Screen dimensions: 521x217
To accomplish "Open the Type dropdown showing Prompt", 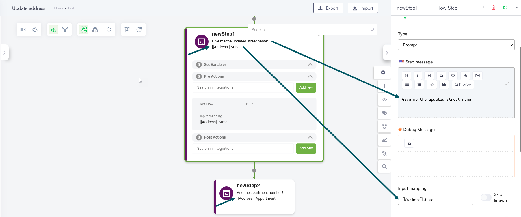I will pos(456,45).
